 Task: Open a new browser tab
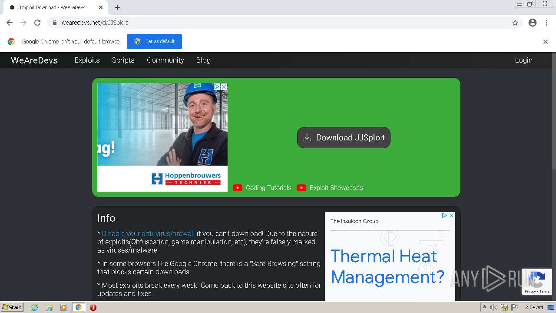click(117, 7)
